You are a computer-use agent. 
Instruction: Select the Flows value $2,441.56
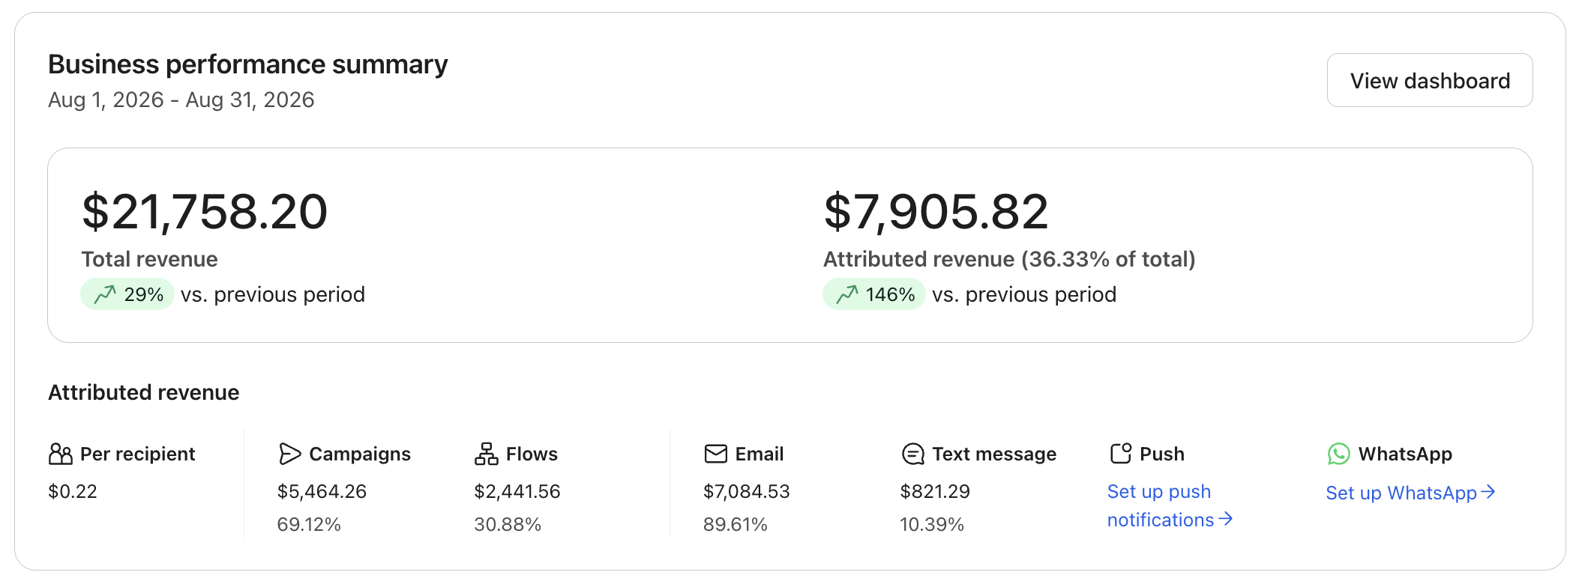point(517,491)
